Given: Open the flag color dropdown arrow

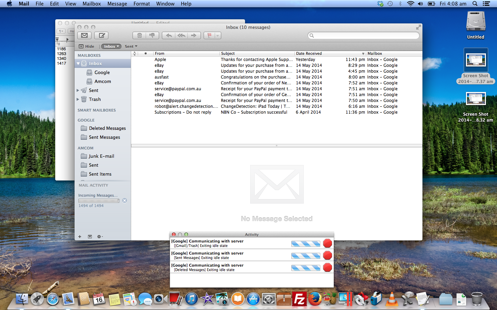Looking at the screenshot, I should (x=218, y=35).
